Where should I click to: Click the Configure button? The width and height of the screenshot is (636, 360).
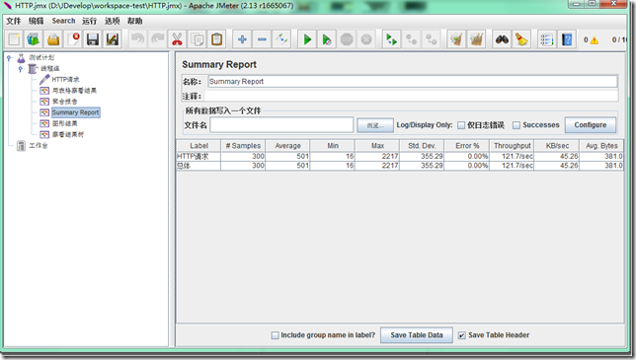coord(591,125)
